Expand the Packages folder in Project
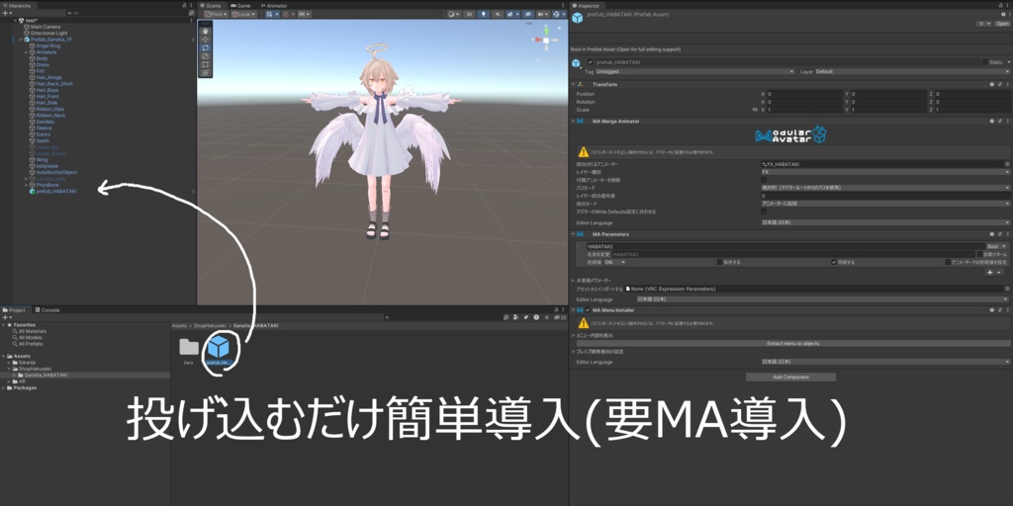The height and width of the screenshot is (506, 1013). (4, 387)
